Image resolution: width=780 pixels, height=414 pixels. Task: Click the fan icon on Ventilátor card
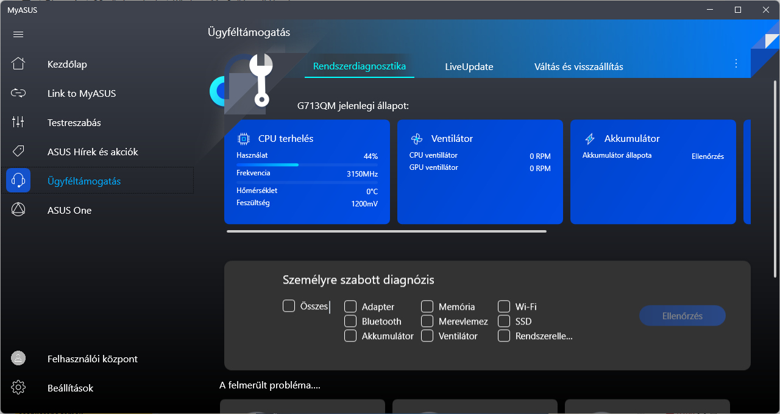pyautogui.click(x=416, y=139)
